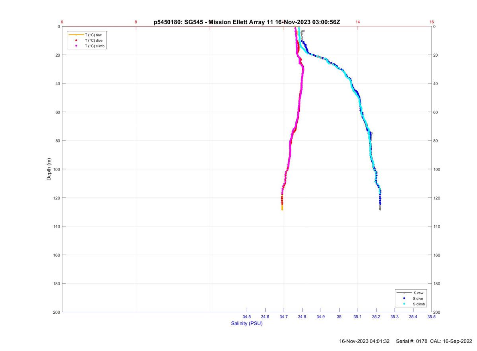Select the 'S dive' legend label
Screen dimensions: 477x351
[418, 298]
